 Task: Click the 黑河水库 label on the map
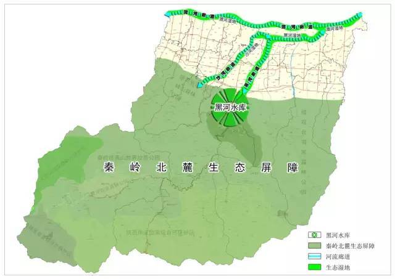(x=230, y=108)
